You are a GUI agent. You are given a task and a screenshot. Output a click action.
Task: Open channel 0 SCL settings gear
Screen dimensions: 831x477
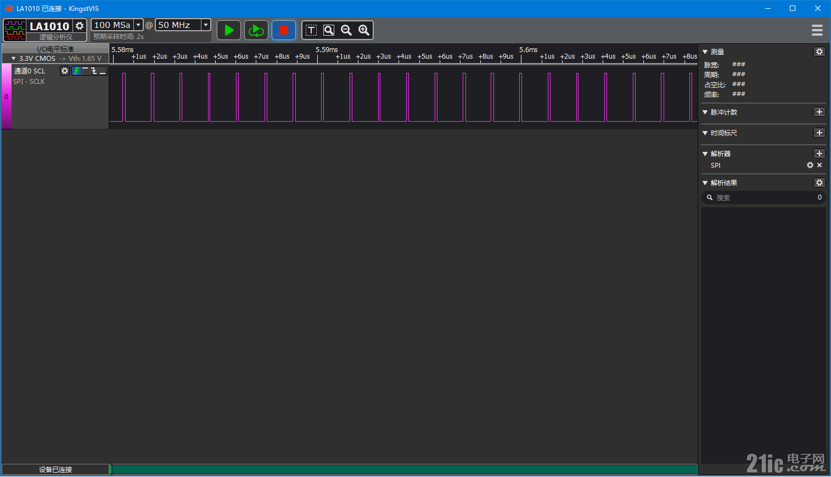point(65,71)
